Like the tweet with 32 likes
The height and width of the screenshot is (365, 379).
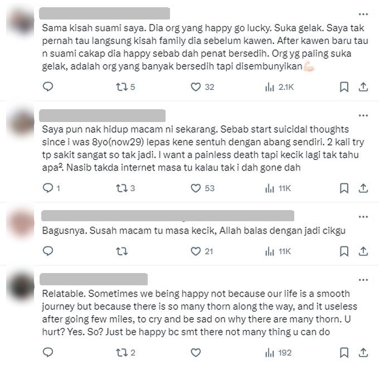[202, 87]
